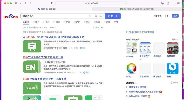Open 搜索工具 filter options

coord(98,28)
